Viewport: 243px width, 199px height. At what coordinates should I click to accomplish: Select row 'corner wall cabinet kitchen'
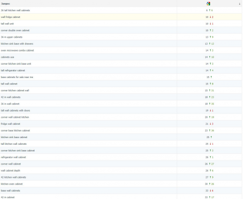click(x=121, y=117)
